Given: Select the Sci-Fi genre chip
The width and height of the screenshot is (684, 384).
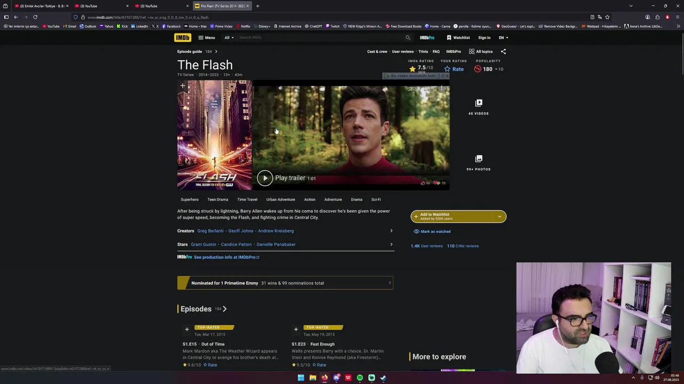Looking at the screenshot, I should coord(376,199).
